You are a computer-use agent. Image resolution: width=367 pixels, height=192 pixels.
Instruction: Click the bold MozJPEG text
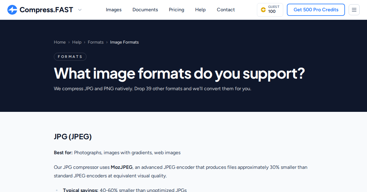point(122,167)
